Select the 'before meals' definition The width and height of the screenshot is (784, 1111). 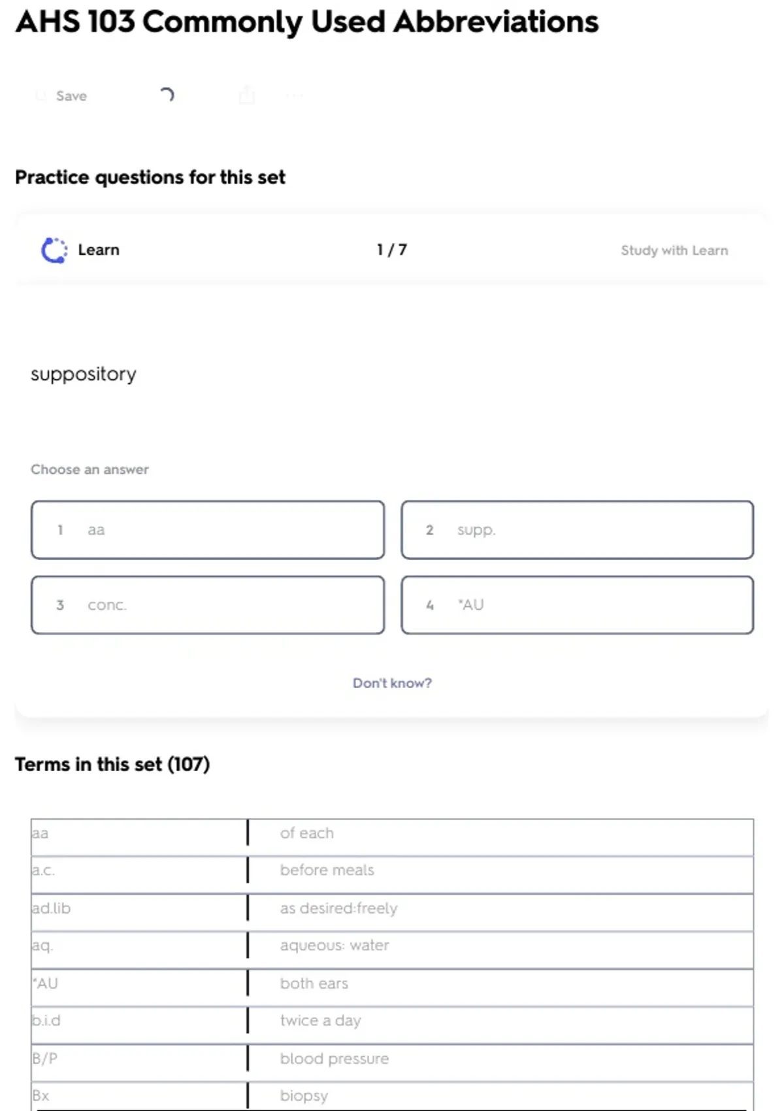click(x=327, y=871)
